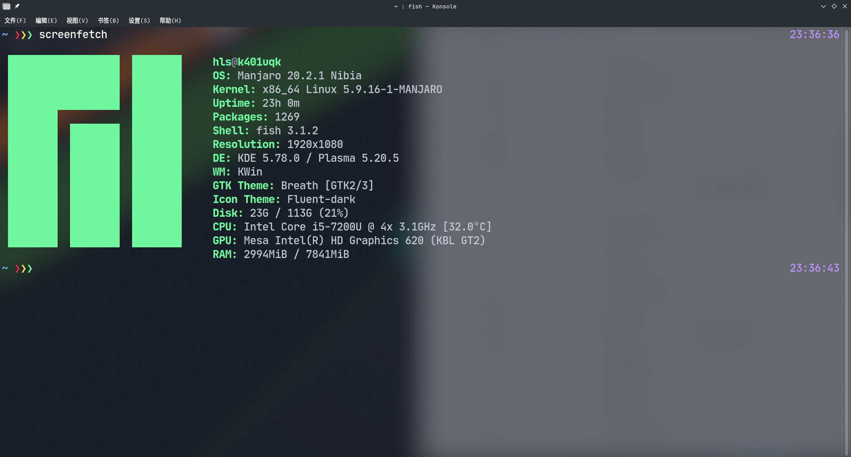Screen dimensions: 851x457
Task: Click the Konsole window menu icon
Action: 6,6
